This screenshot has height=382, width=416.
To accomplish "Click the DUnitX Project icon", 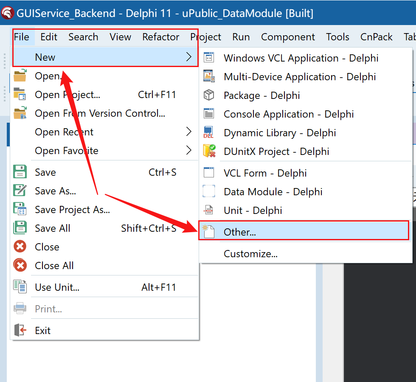I will 209,151.
